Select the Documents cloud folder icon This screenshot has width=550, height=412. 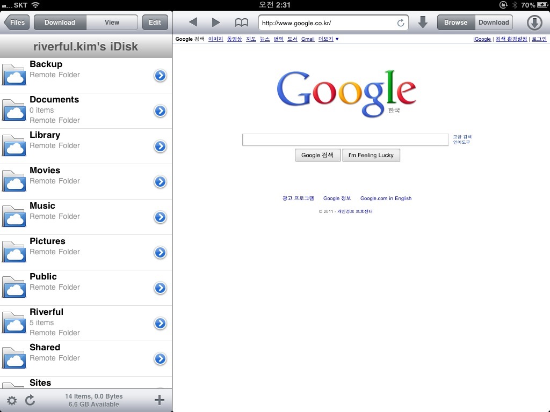click(x=14, y=110)
